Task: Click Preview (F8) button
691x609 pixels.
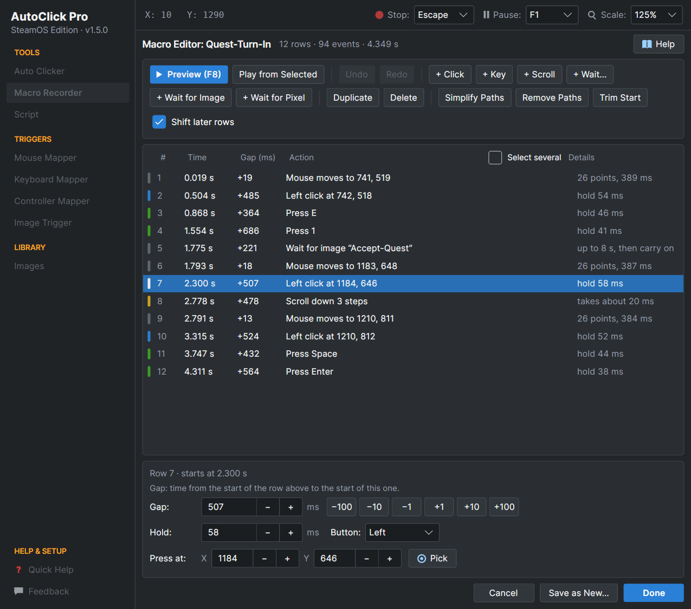Action: 189,75
